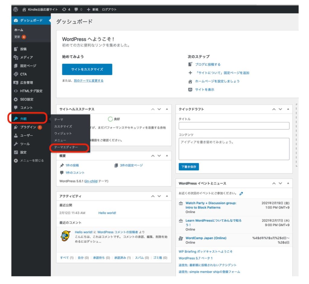
Task: Open WP Briefing ポッドキャストへようこそ link
Action: coord(205,251)
